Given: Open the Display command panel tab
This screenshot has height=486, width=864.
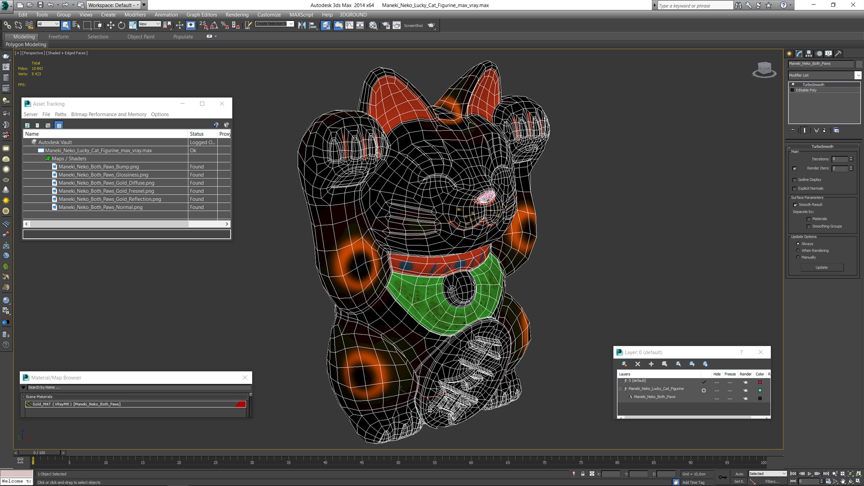Looking at the screenshot, I should pyautogui.click(x=828, y=54).
